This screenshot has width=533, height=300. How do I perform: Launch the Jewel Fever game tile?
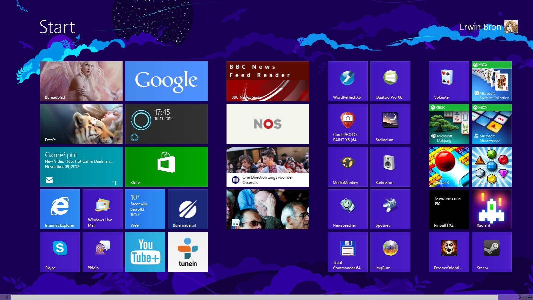492,167
